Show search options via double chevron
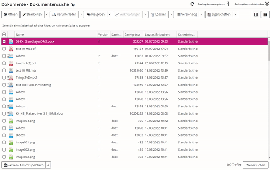270x170 pixels. 267,4
